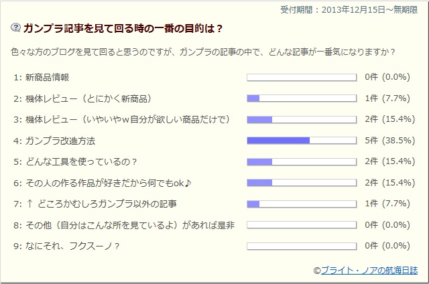
Task: Open the ブライト・ノアの航海日誌 link
Action: [x=369, y=271]
